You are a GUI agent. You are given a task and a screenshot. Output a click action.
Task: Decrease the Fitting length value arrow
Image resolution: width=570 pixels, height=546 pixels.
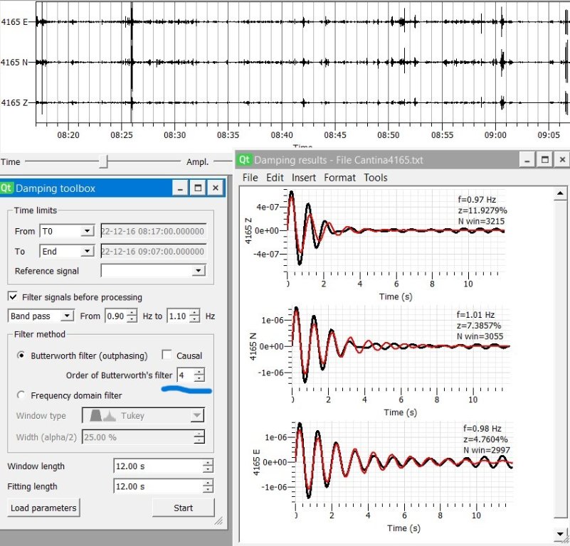click(208, 490)
